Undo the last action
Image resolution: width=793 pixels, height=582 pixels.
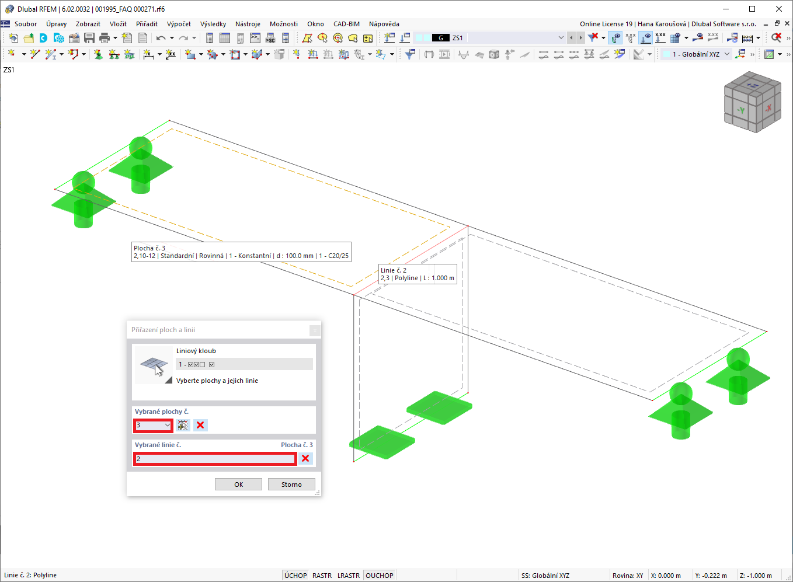click(x=161, y=38)
